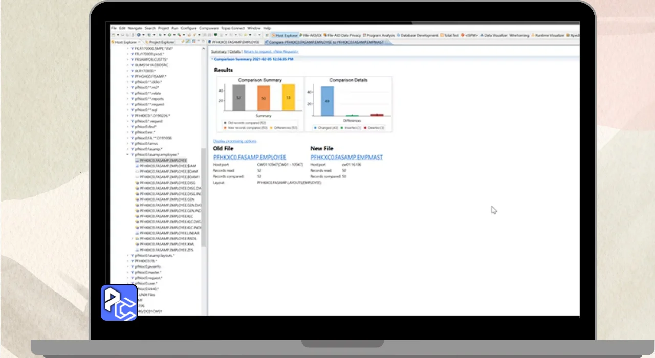The height and width of the screenshot is (358, 655).
Task: Open the Host Explorer perspective button
Action: [x=285, y=35]
